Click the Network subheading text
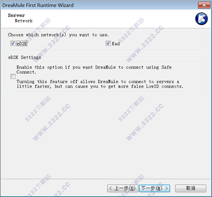212x197 pixels. 24,21
